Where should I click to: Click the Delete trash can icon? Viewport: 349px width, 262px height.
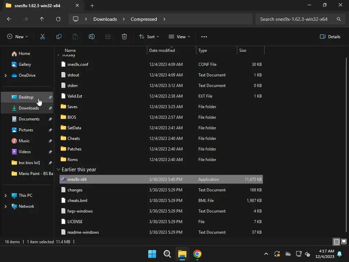(124, 37)
